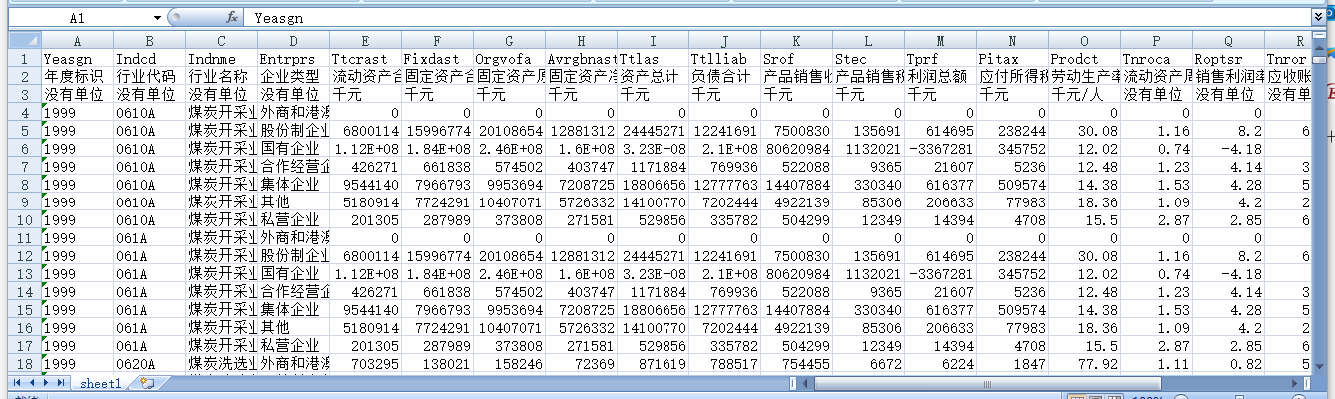Click cell D5 showing 股份制企业

point(293,130)
